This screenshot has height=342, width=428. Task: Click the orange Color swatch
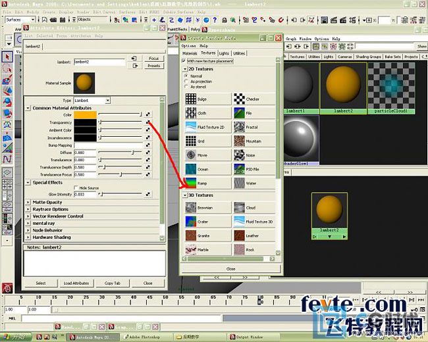(x=85, y=114)
